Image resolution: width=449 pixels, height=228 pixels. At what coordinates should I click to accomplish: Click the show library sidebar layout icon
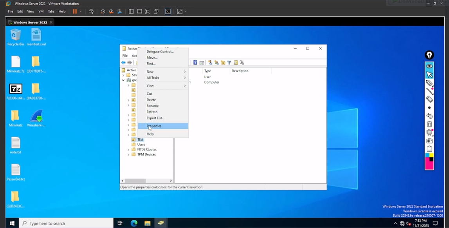click(x=131, y=11)
